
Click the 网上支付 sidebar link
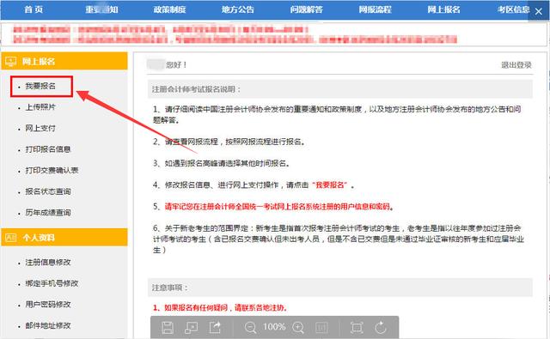[40, 128]
